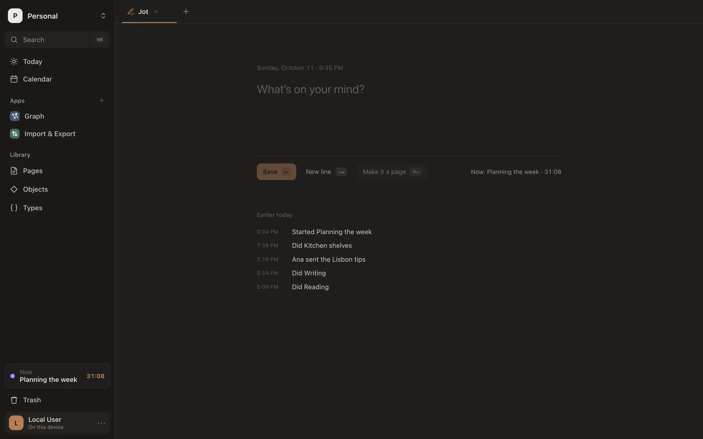Open the Local User options menu (three dots)
Image resolution: width=703 pixels, height=439 pixels.
pyautogui.click(x=101, y=423)
